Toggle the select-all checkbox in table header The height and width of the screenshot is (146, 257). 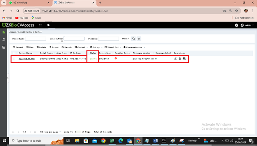click(14, 53)
